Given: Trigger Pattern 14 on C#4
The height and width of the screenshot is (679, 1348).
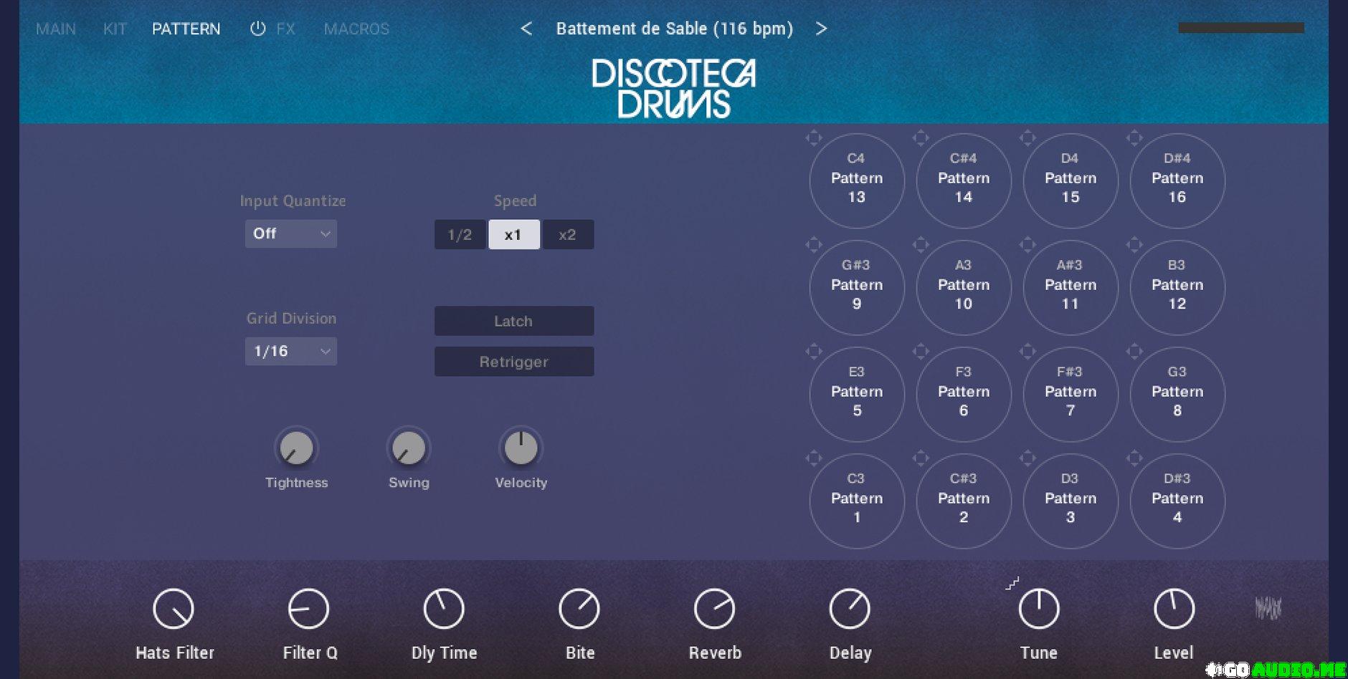Looking at the screenshot, I should pos(964,181).
